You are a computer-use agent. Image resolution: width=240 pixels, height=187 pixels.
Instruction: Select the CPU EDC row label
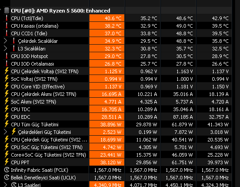(21, 117)
